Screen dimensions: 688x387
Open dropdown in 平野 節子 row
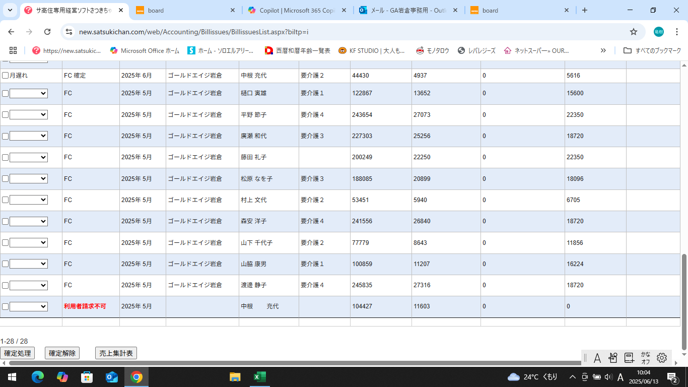point(29,115)
